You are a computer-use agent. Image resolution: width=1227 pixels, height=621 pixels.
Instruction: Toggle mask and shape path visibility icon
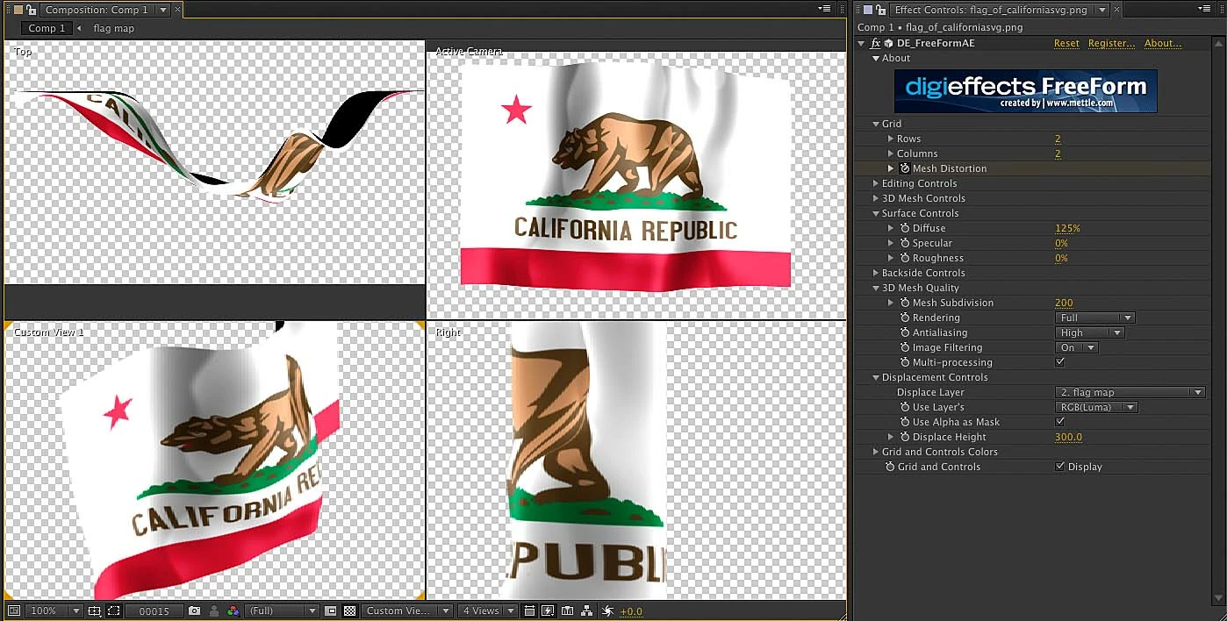(112, 610)
